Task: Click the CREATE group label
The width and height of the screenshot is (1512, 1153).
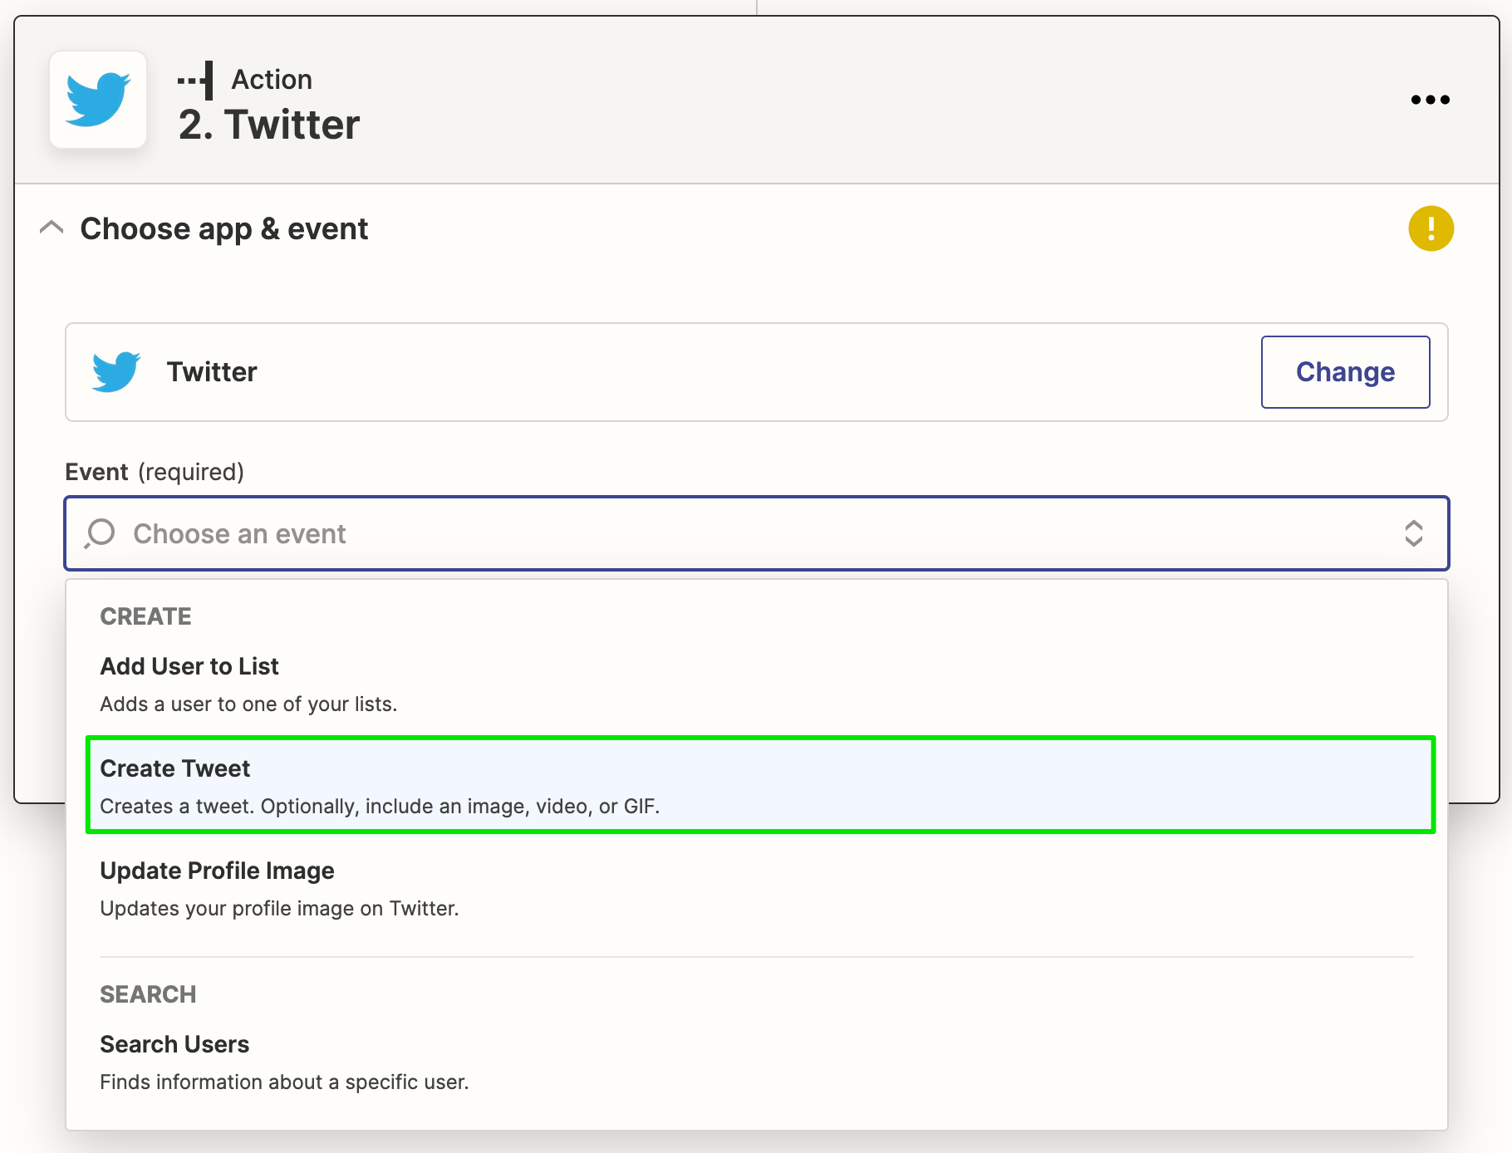Action: (145, 616)
